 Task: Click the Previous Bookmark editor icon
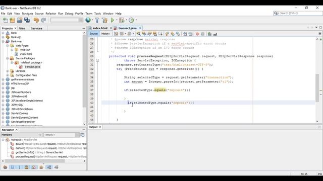click(167, 34)
